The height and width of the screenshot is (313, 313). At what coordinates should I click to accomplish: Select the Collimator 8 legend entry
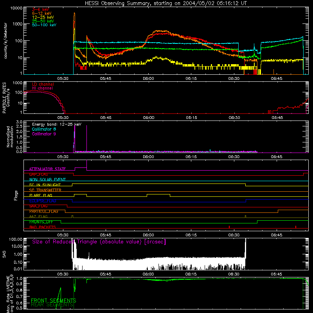point(44,129)
